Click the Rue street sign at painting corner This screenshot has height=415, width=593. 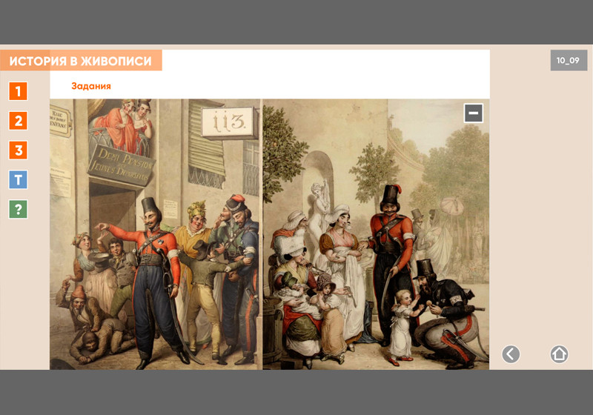60,121
